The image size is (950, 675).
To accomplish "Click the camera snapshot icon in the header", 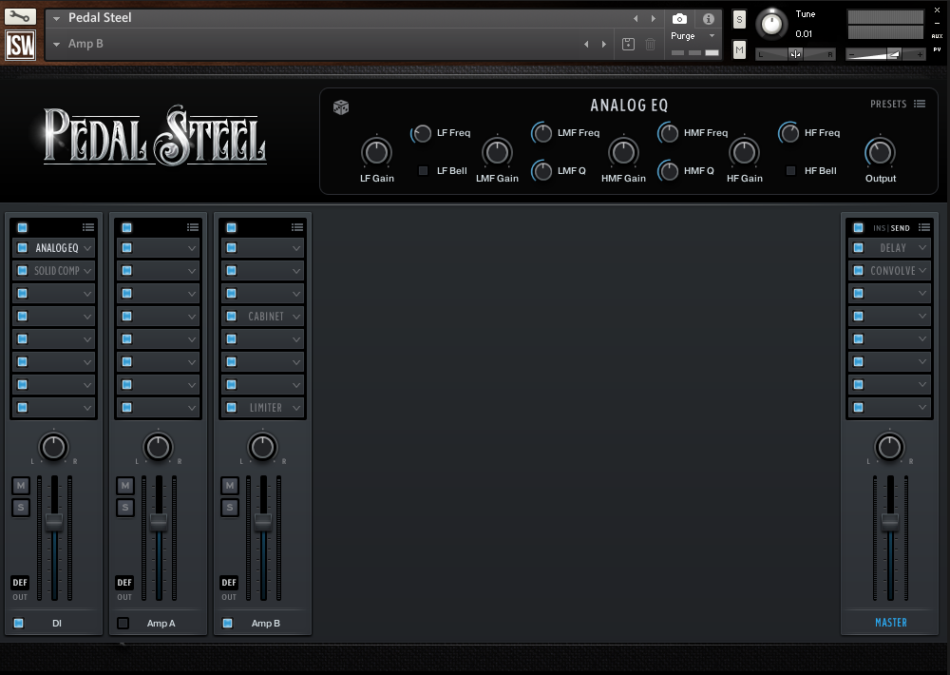I will pos(678,18).
